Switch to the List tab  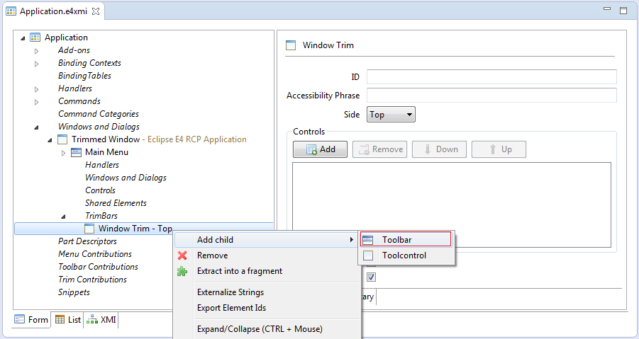(x=67, y=319)
